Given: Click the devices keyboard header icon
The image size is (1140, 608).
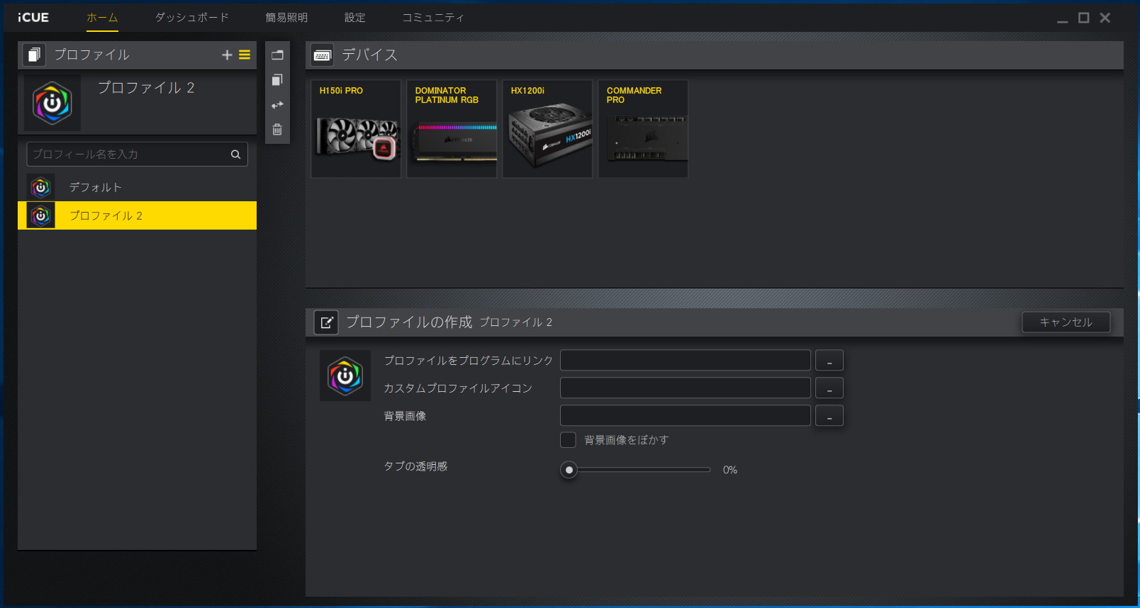Looking at the screenshot, I should [323, 55].
